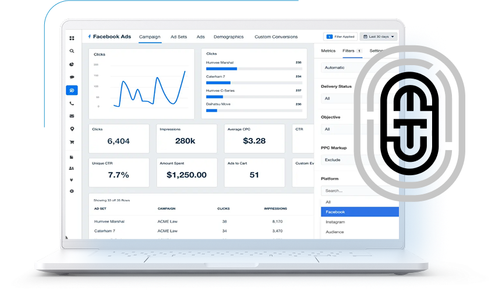
Task: Open the Average CPC $3.28 card
Action: tap(254, 139)
